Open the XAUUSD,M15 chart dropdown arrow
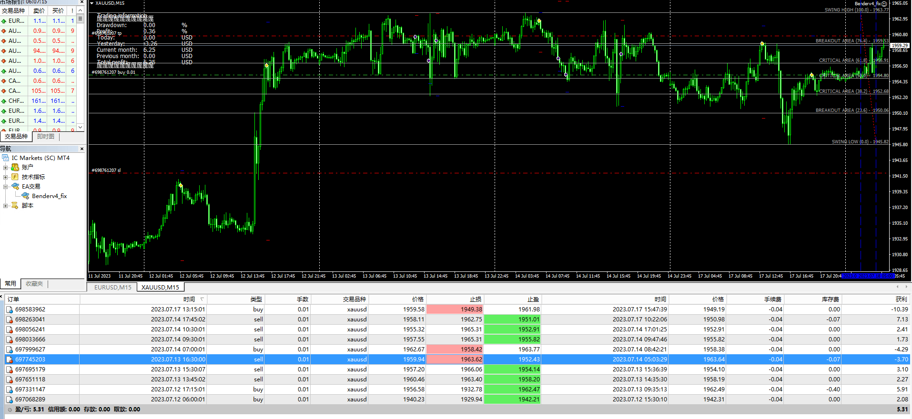 (x=92, y=3)
